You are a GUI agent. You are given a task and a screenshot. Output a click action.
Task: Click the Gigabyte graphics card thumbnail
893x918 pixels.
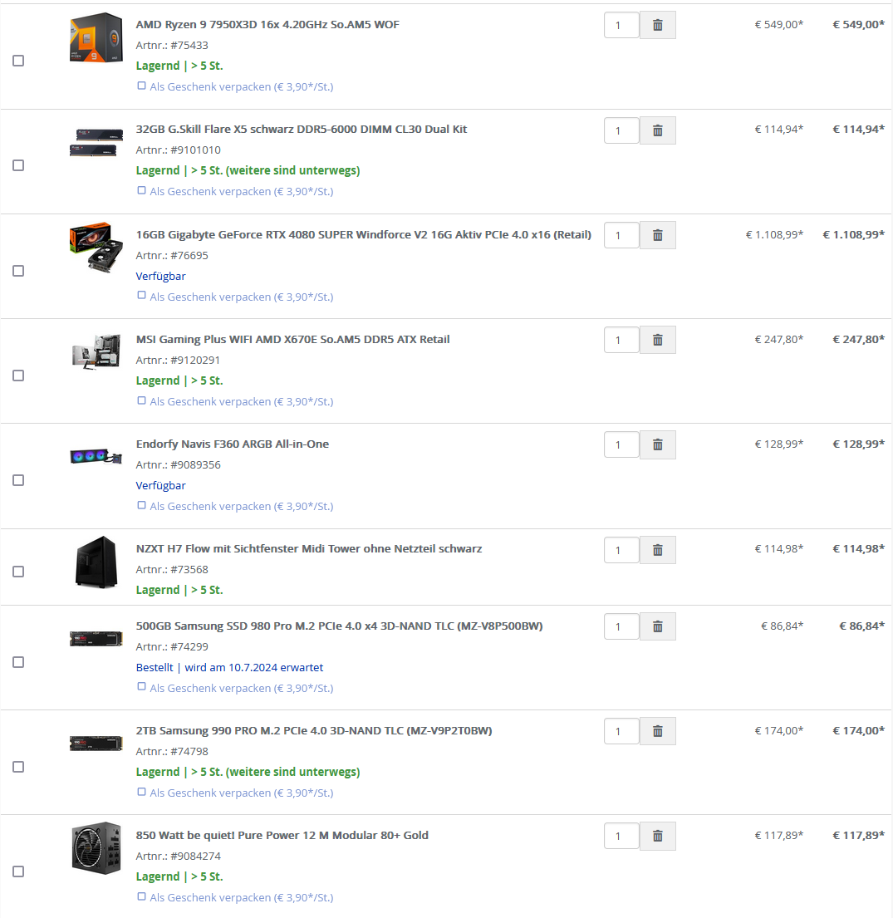coord(96,247)
